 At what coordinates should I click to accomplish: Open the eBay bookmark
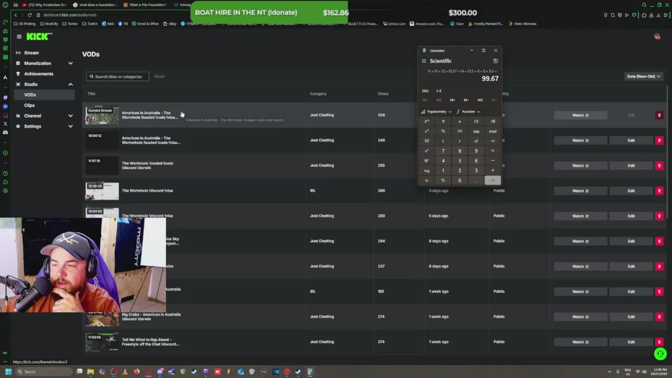[171, 24]
